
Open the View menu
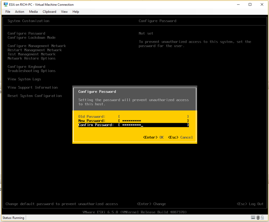[x=64, y=12]
